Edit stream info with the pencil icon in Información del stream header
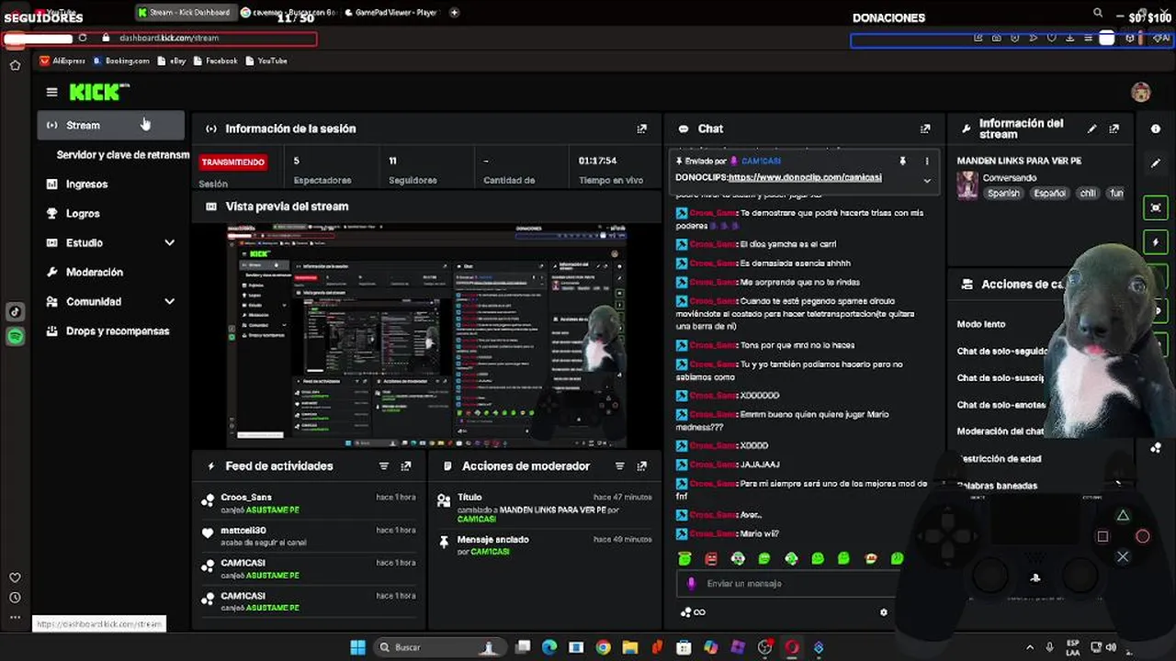1176x661 pixels. [1091, 129]
